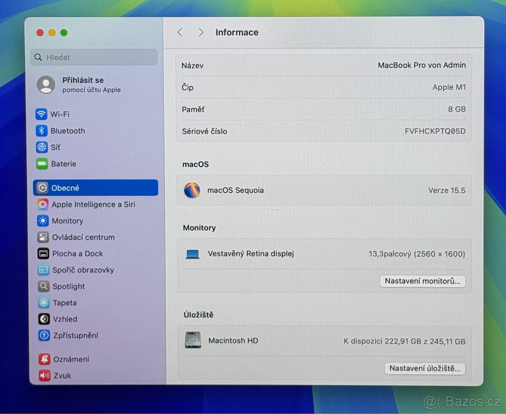The image size is (506, 414).
Task: Click the Baterie battery icon
Action: [x=41, y=164]
